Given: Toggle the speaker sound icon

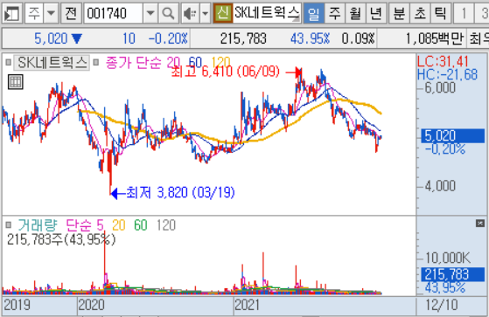Looking at the screenshot, I should (x=190, y=13).
